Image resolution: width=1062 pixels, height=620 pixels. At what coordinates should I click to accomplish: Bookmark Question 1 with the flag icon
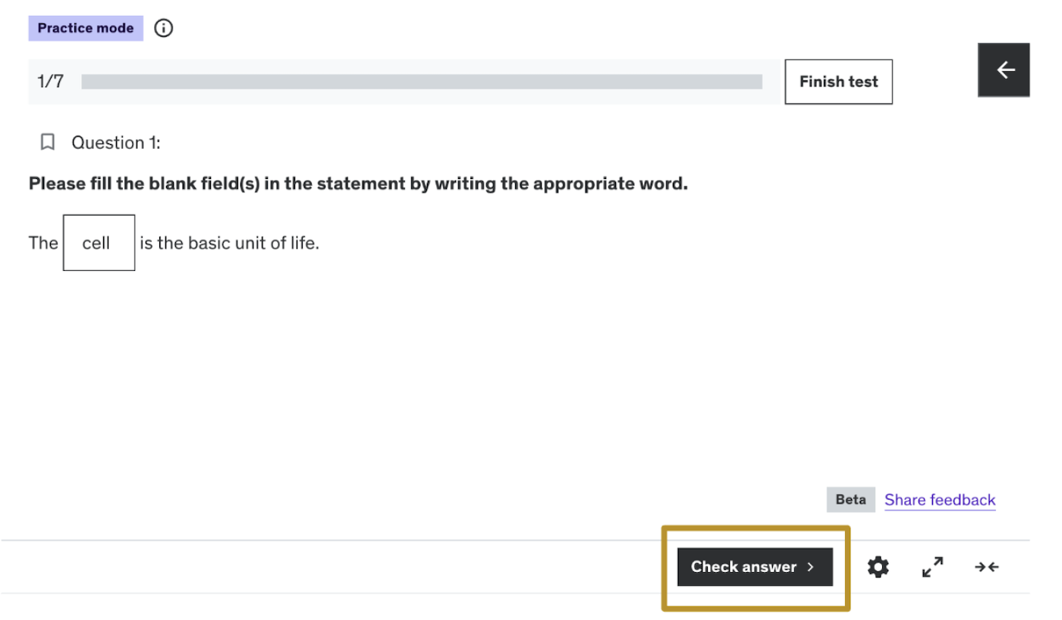coord(48,142)
